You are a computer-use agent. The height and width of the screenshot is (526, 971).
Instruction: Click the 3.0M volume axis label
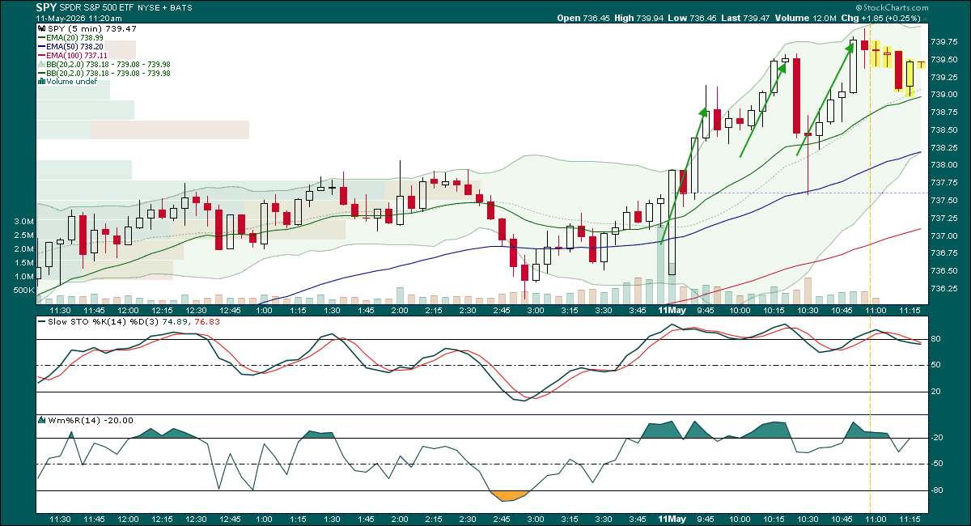24,222
